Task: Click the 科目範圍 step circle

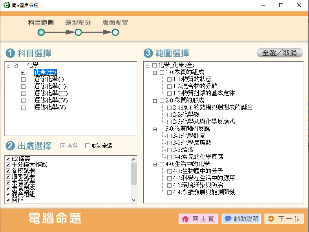Action: pyautogui.click(x=41, y=32)
